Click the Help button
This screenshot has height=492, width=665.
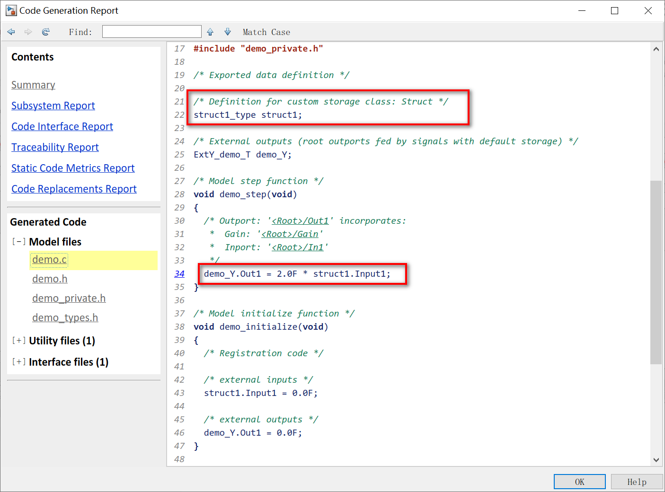tap(637, 482)
